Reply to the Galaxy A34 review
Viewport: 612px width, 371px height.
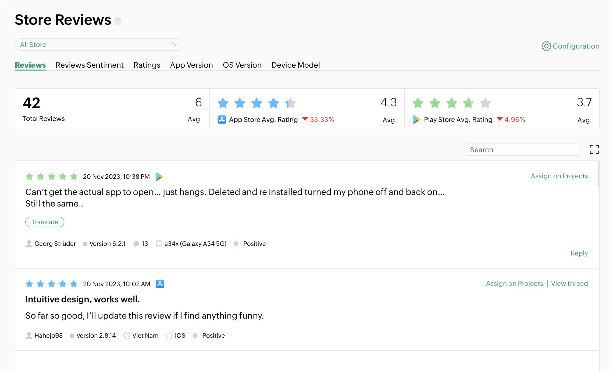(x=579, y=253)
